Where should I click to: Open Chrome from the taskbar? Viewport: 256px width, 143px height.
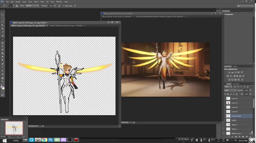[44, 140]
